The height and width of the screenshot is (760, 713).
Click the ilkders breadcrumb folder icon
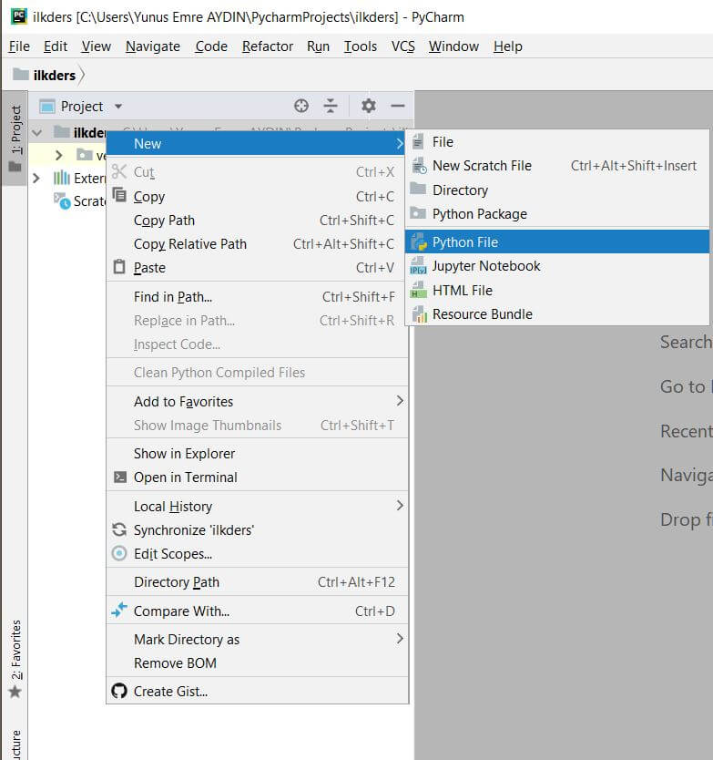pos(21,74)
